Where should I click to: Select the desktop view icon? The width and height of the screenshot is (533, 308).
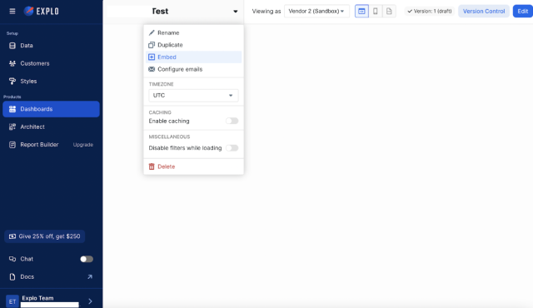coord(361,11)
